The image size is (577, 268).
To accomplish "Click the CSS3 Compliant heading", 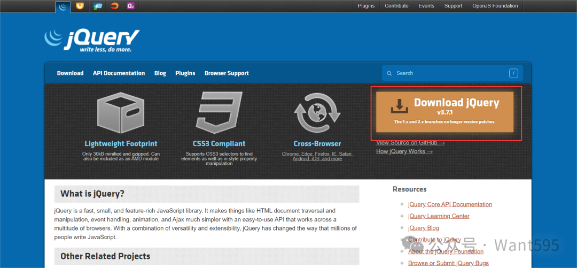I will [x=219, y=144].
